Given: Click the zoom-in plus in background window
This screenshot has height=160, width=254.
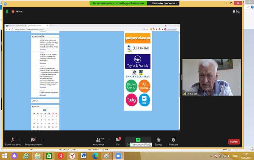Looking at the screenshot, I should click(252, 149).
